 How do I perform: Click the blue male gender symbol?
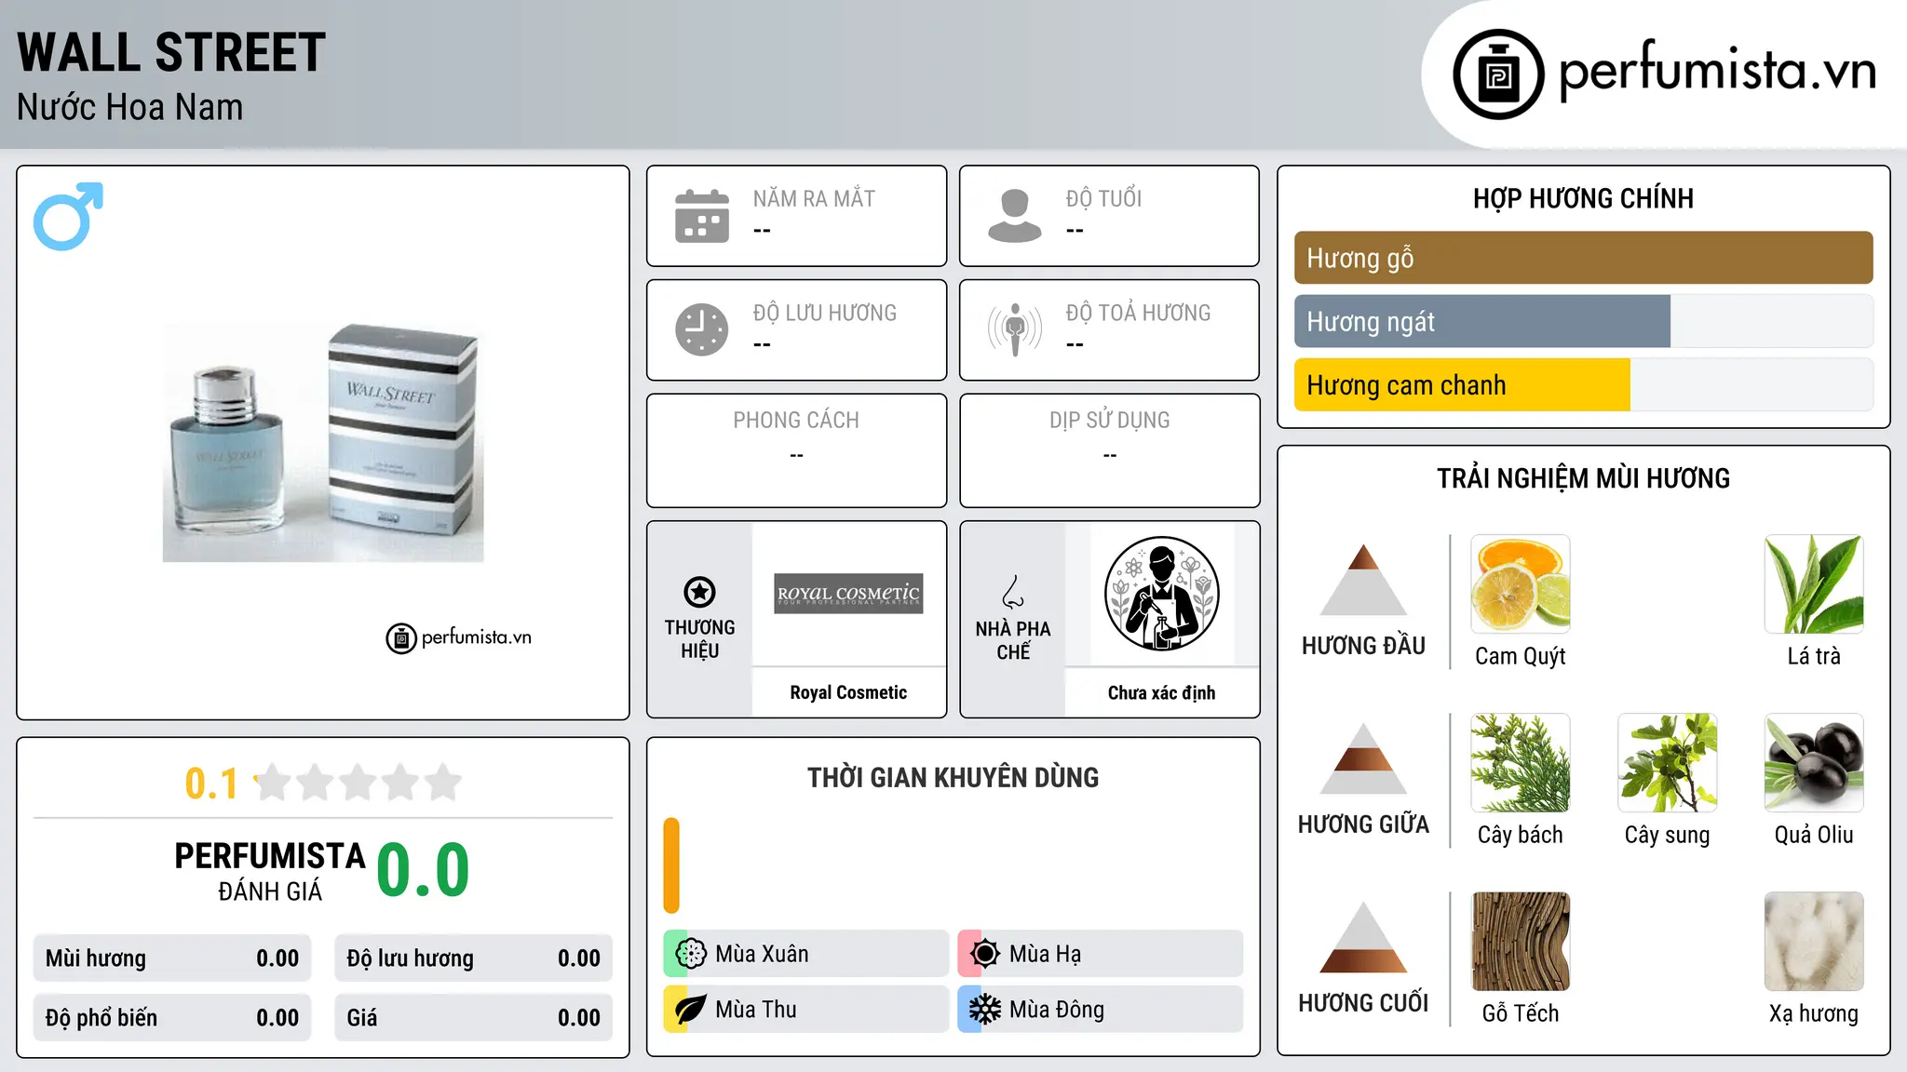point(68,216)
